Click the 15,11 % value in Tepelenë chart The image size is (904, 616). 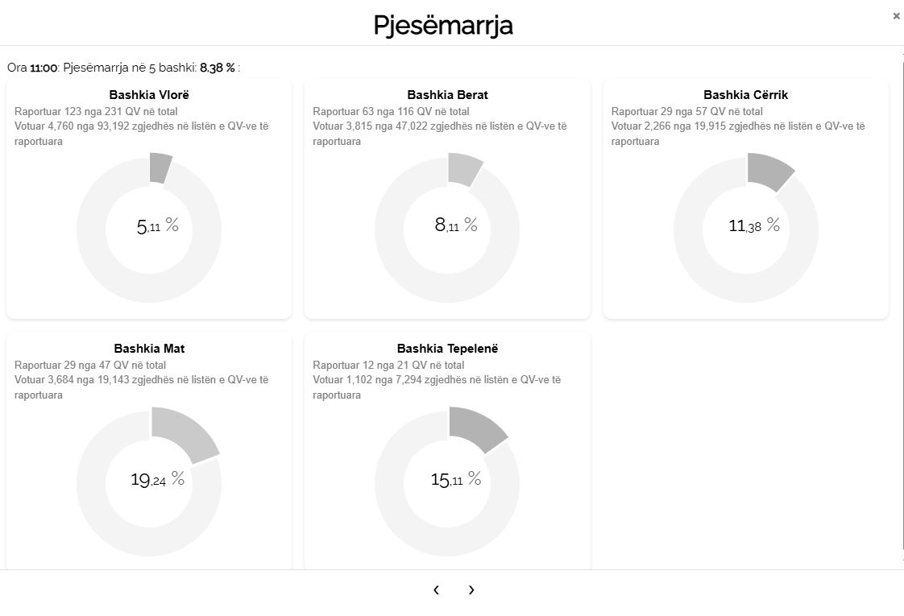click(x=456, y=480)
